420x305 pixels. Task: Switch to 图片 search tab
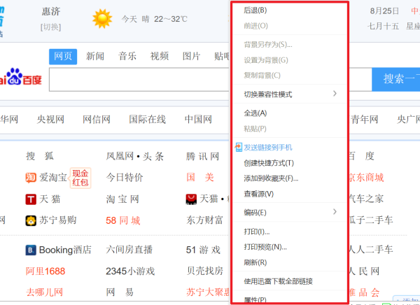tap(192, 57)
